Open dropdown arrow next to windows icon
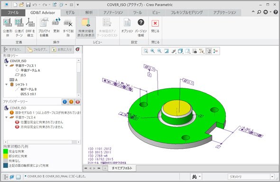 pos(66,5)
